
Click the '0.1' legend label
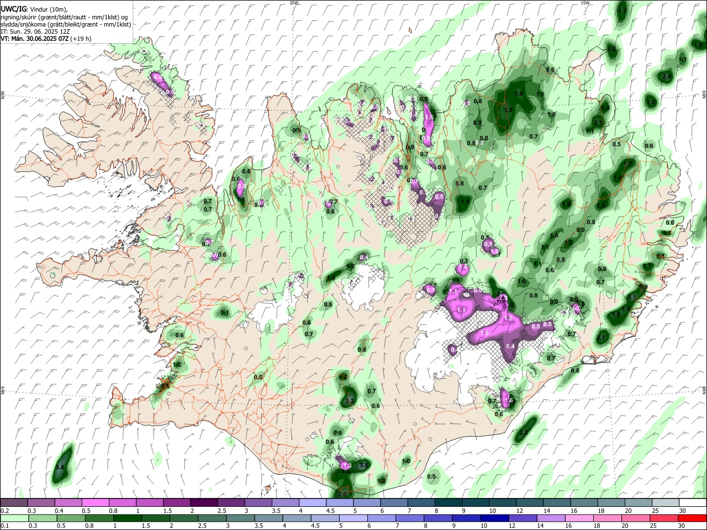[x=4, y=526]
